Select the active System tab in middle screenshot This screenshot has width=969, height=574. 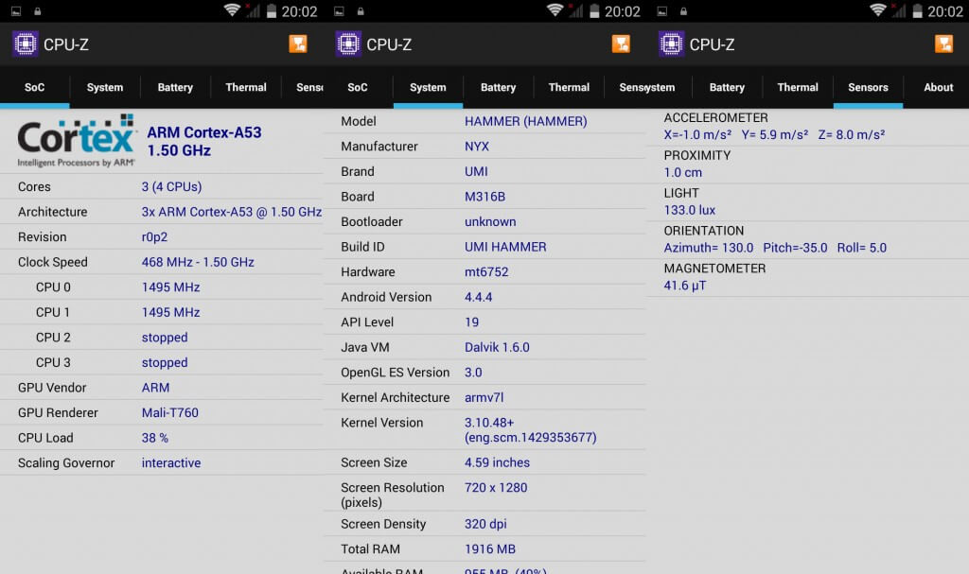tap(428, 87)
